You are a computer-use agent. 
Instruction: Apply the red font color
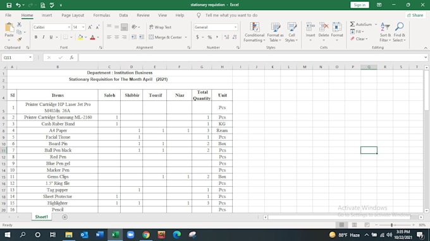tap(93, 37)
